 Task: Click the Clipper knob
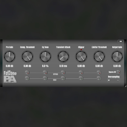pyautogui.click(x=81, y=57)
